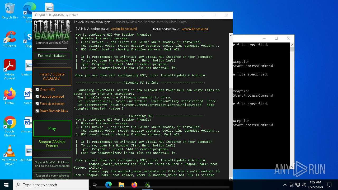The height and width of the screenshot is (190, 338).
Task: Toggle the Force zip extraction checkbox
Action: [37, 104]
